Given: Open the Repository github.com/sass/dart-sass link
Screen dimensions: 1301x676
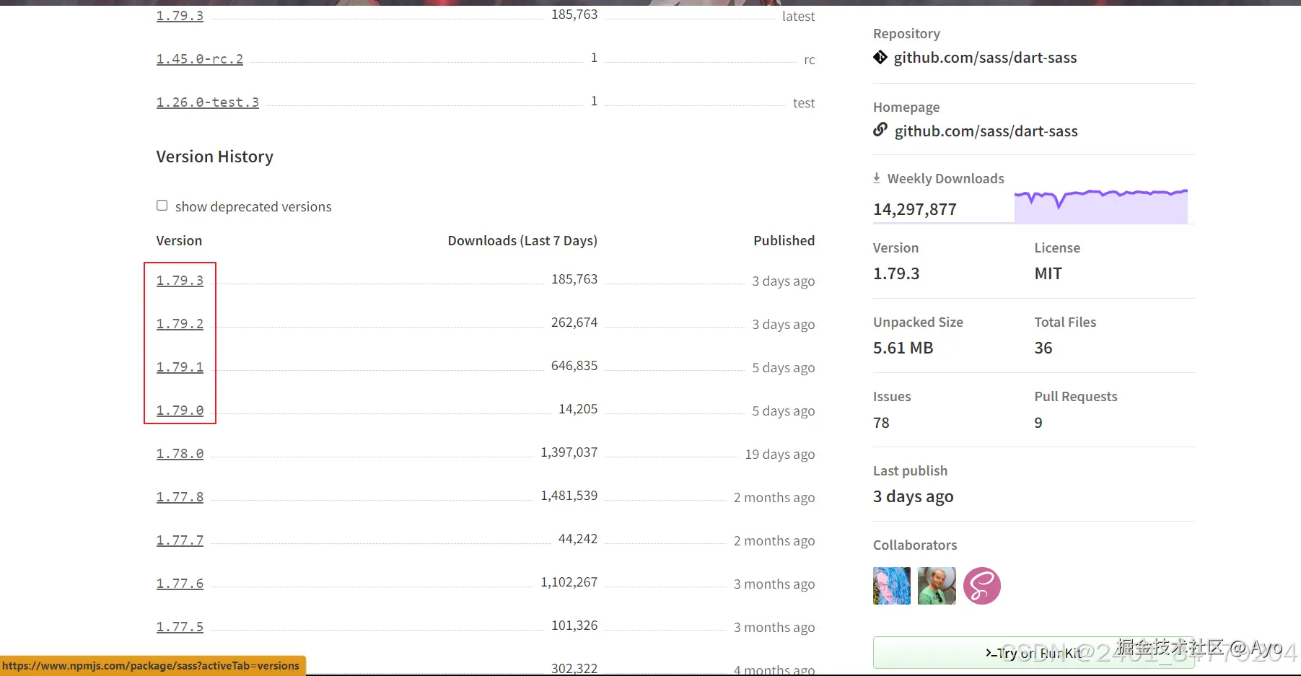Looking at the screenshot, I should pos(985,58).
